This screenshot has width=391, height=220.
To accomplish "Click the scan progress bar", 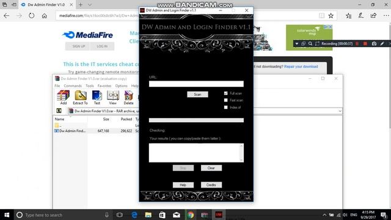I will click(196, 120).
